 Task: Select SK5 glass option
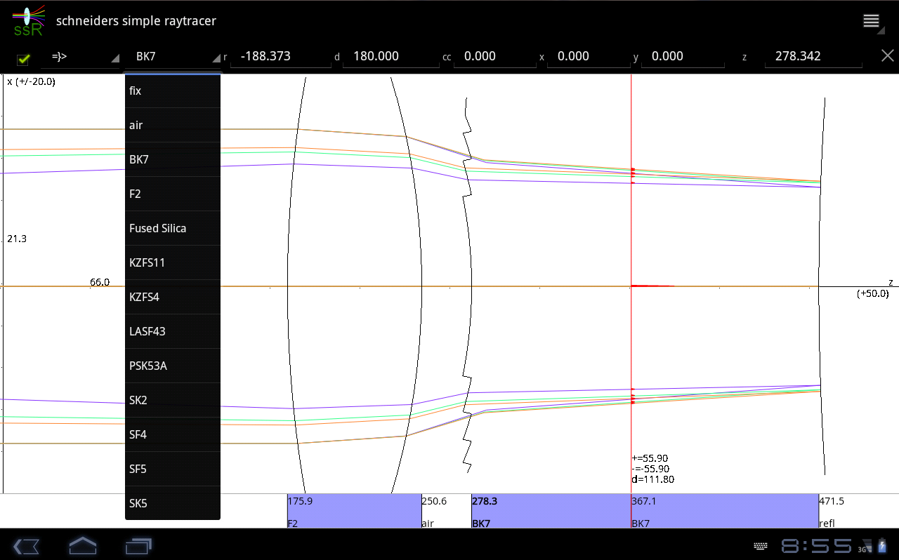pos(173,504)
